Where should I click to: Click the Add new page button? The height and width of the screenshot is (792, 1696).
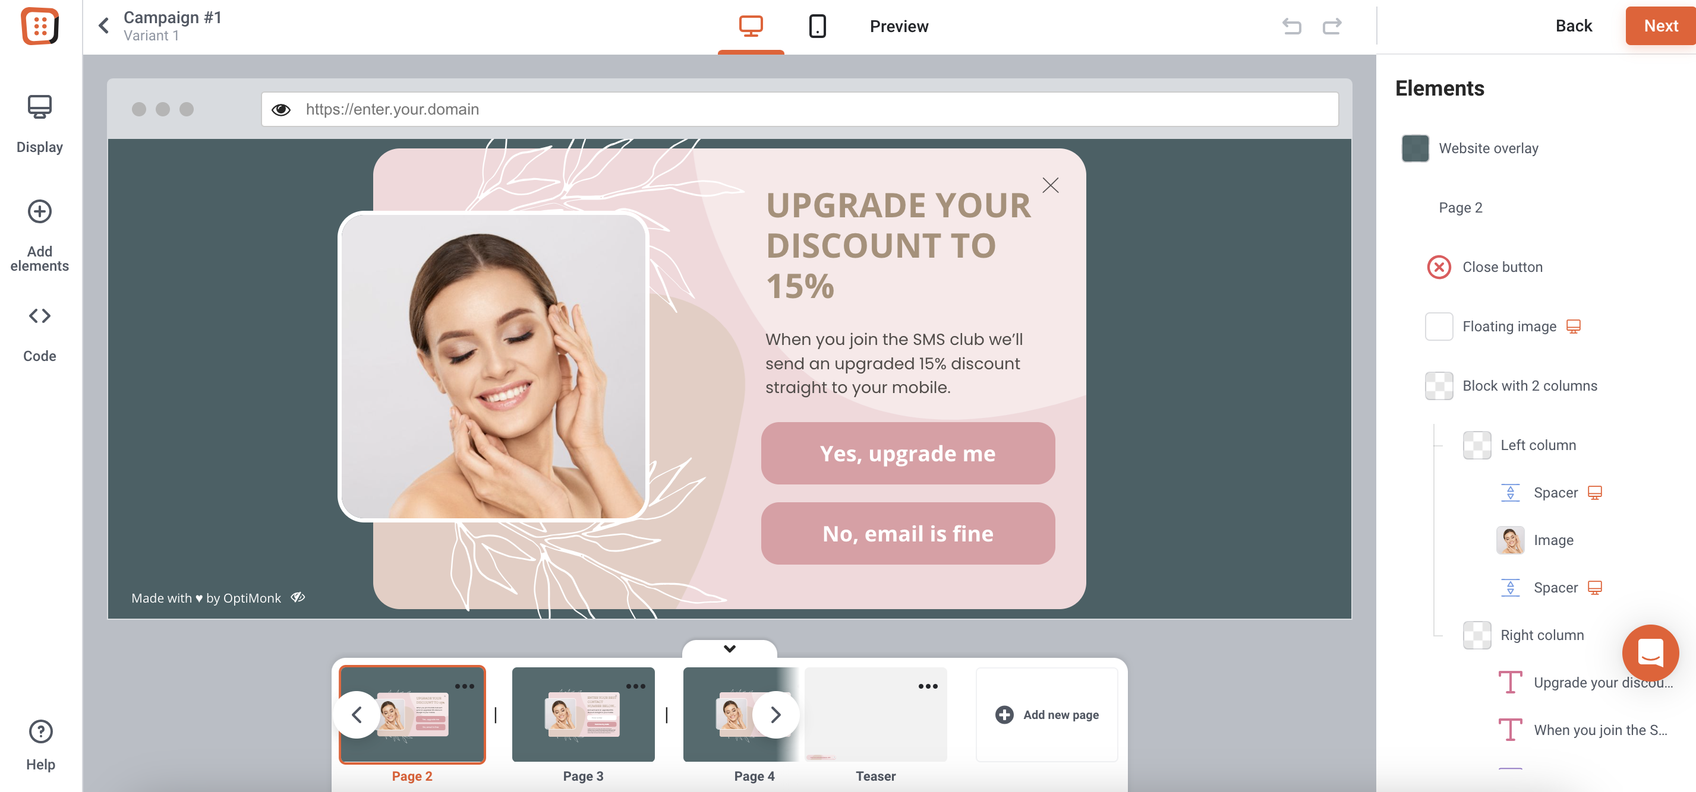[x=1046, y=714]
